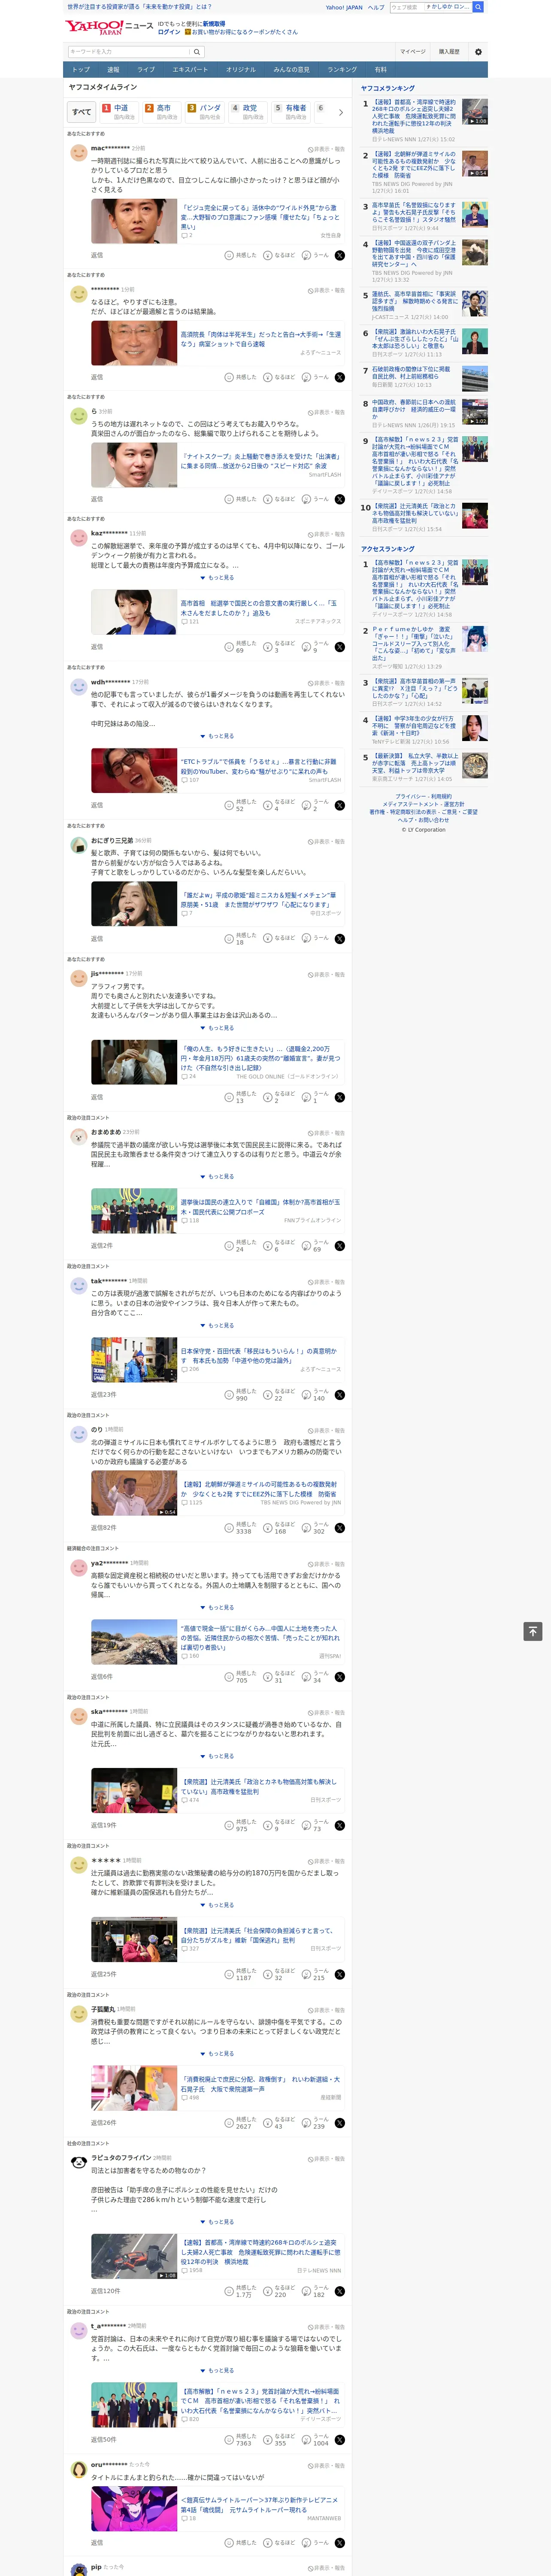
Task: Share kaz's comment to X
Action: (x=340, y=647)
